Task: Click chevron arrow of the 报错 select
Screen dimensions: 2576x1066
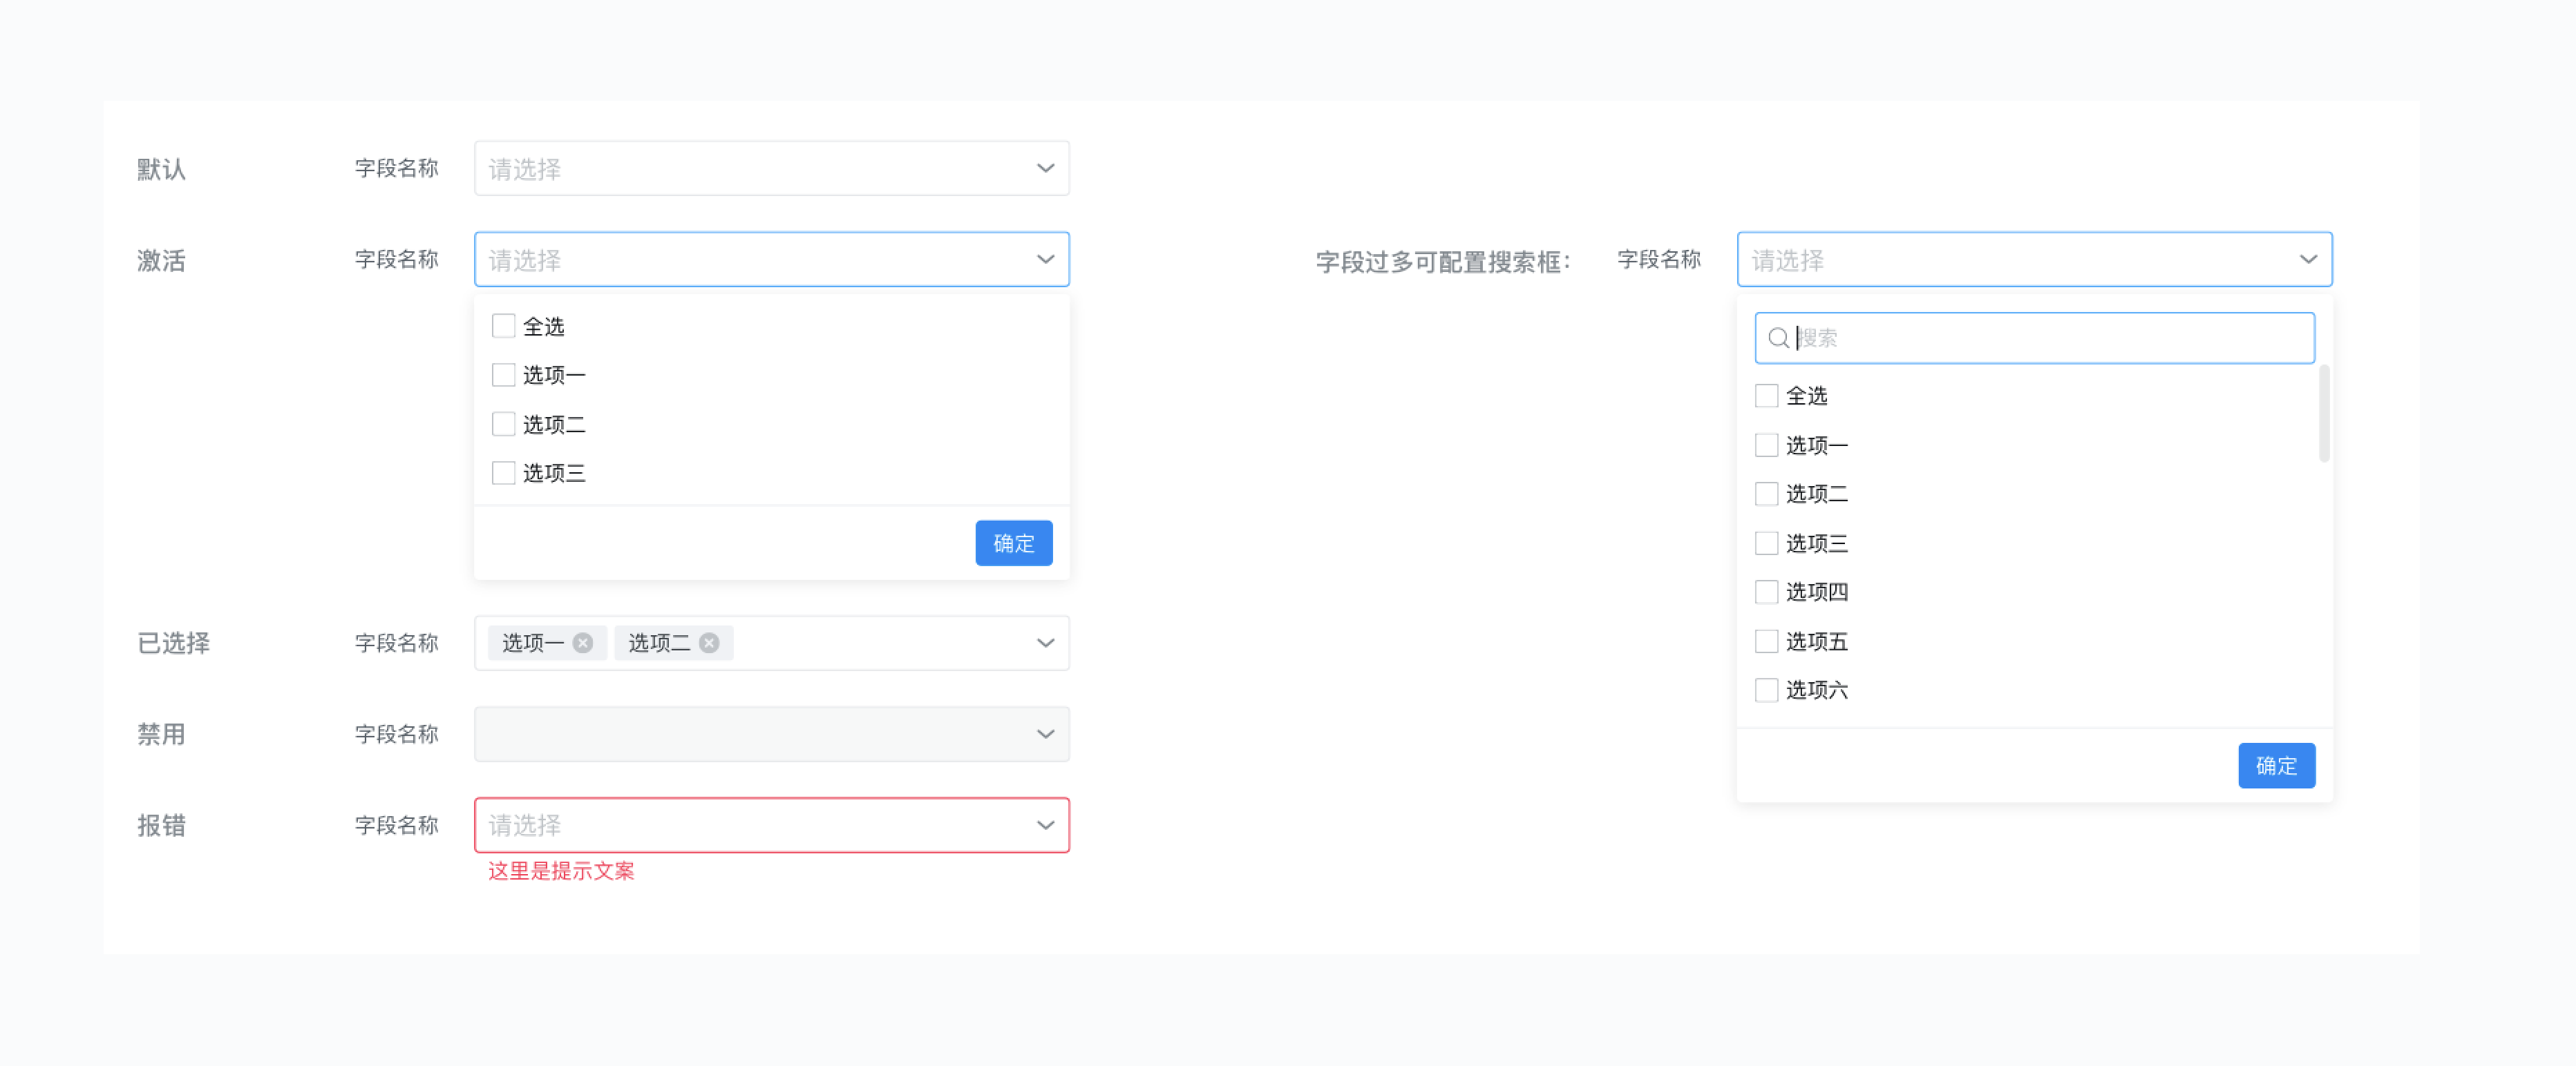Action: (x=1045, y=825)
